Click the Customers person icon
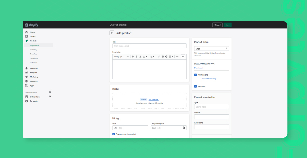Viewport: 307px width, 158px height. point(27,68)
